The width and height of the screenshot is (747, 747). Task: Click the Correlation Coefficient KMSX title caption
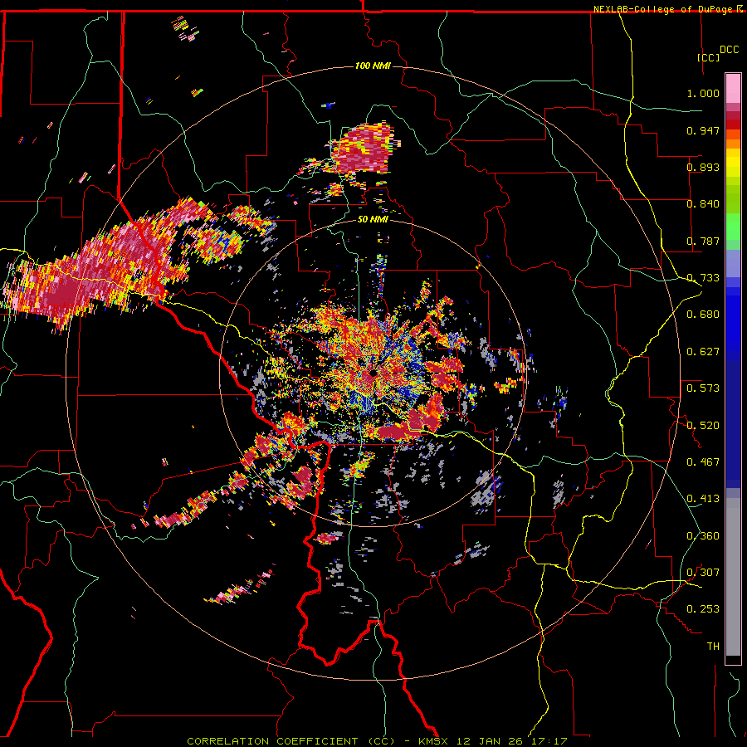coord(377,741)
